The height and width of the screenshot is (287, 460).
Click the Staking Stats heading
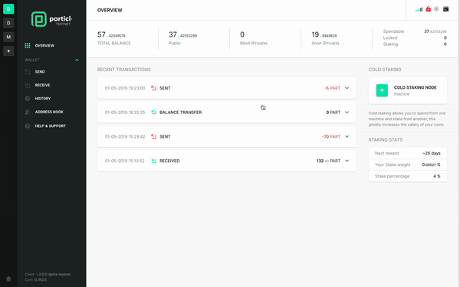point(386,140)
